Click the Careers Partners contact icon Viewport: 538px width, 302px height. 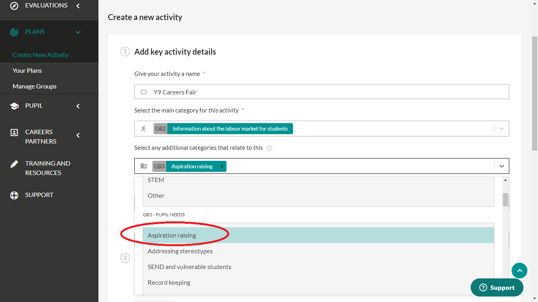pos(14,133)
